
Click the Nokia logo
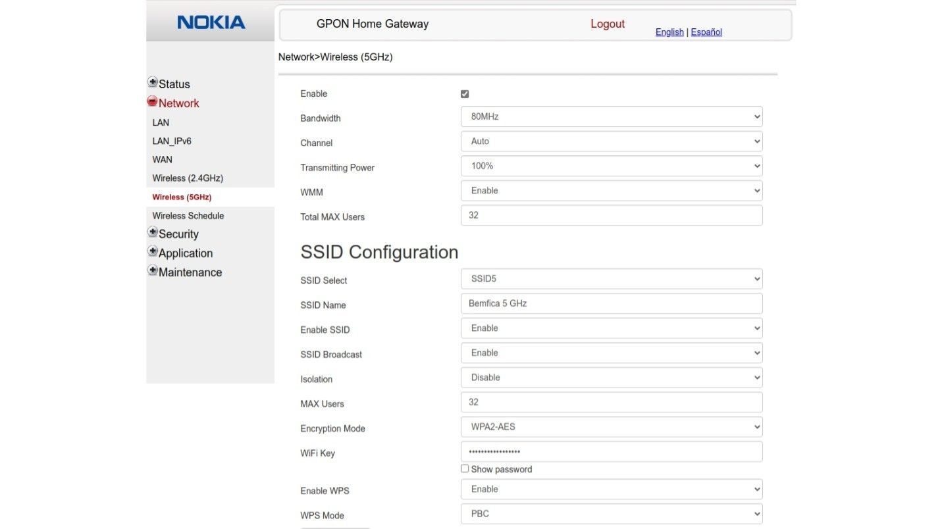pyautogui.click(x=211, y=22)
